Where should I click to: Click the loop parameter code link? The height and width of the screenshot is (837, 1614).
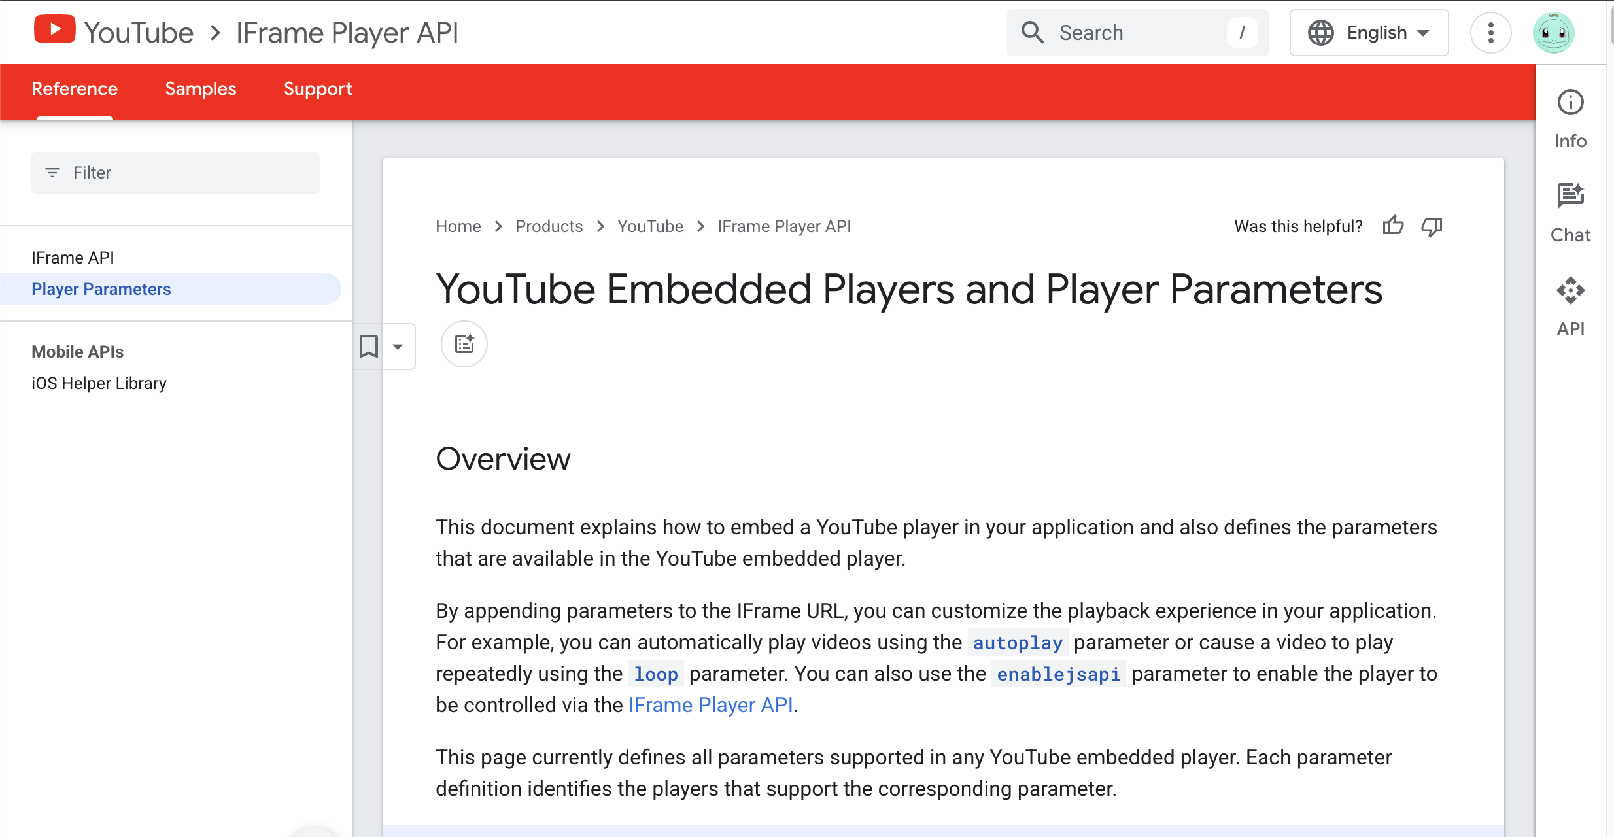[656, 674]
